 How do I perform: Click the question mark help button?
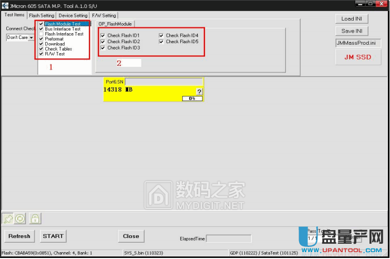point(199,92)
